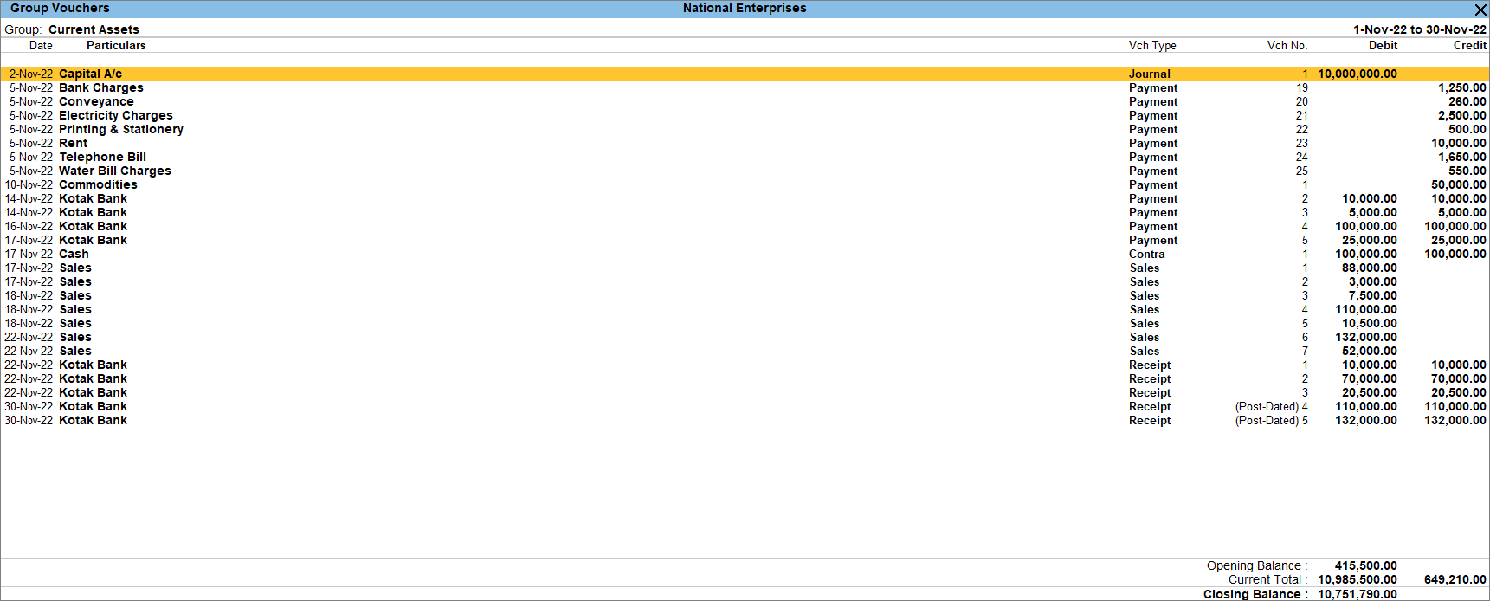Open the Cash contra voucher entry
The width and height of the screenshot is (1490, 601).
(x=745, y=254)
